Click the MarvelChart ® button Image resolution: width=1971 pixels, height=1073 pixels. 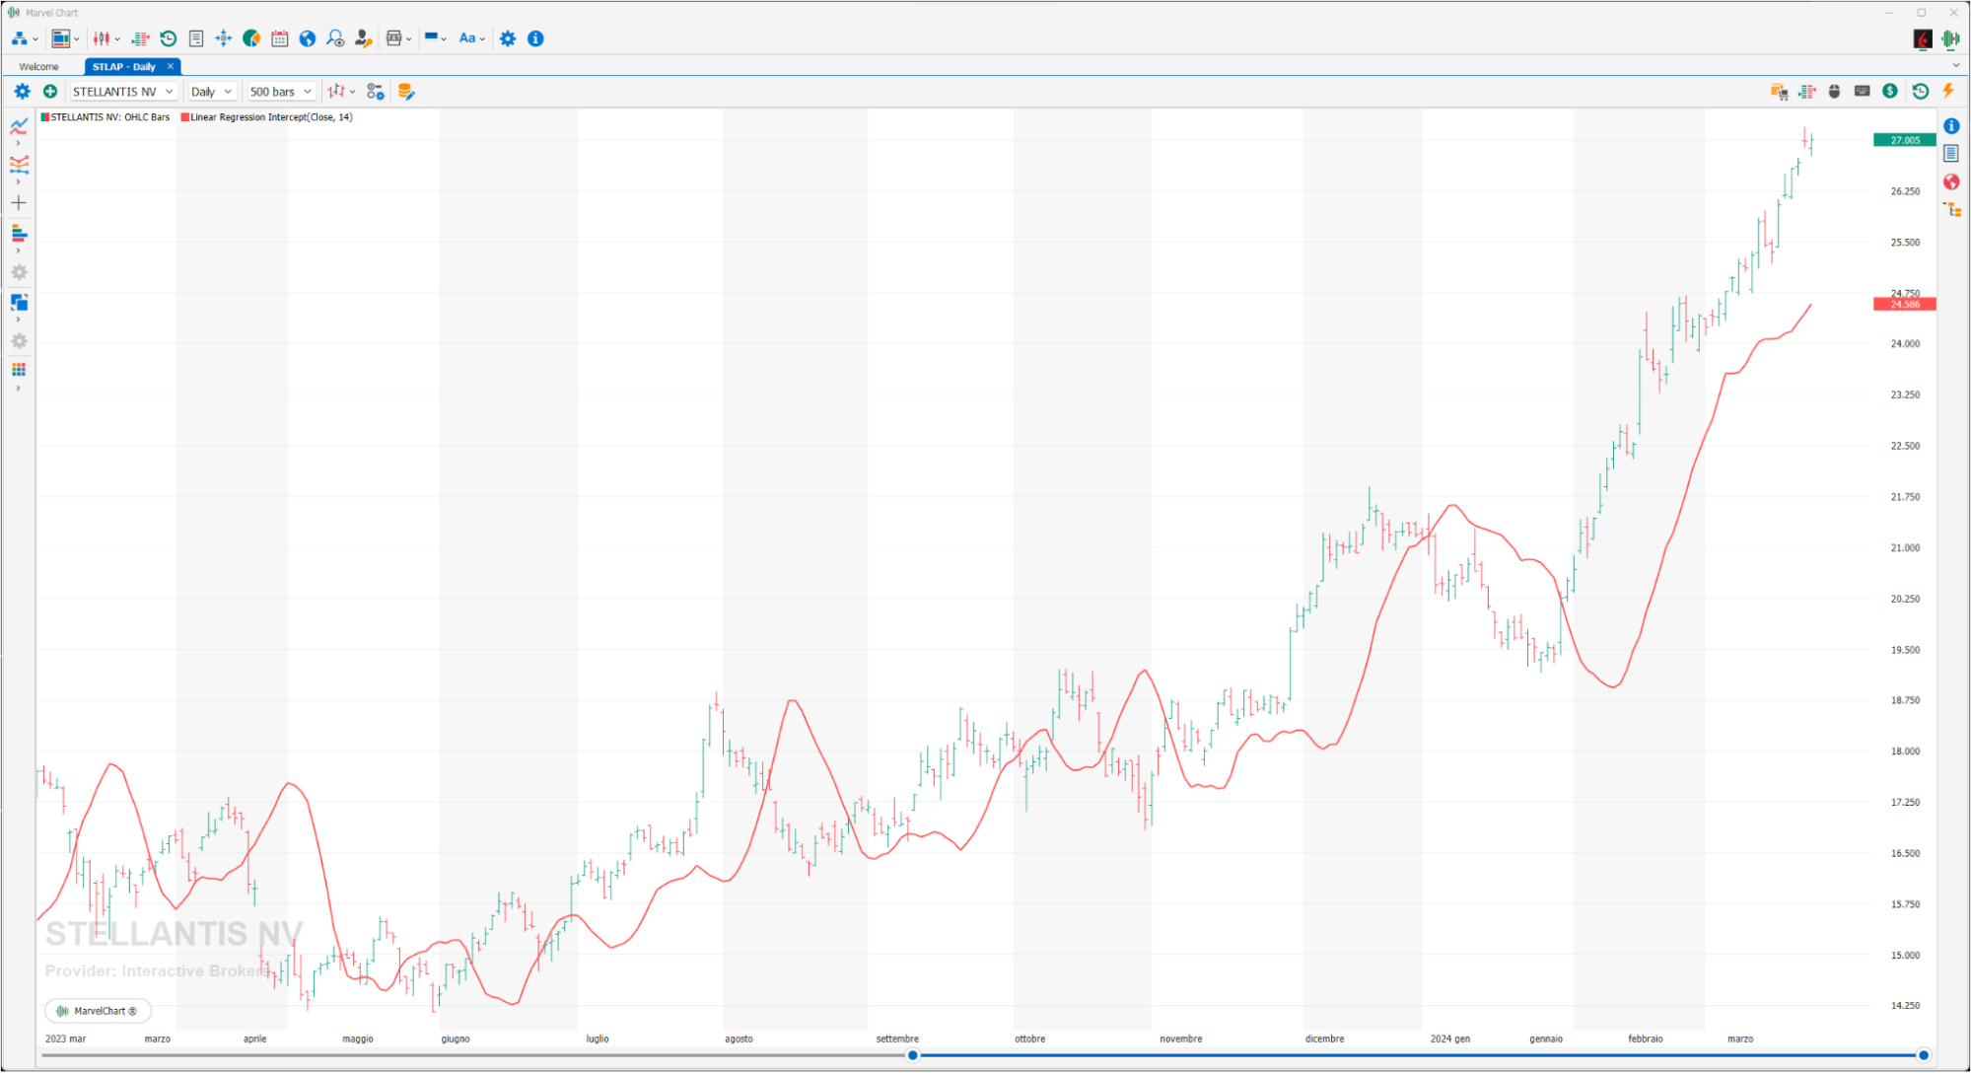(x=98, y=1011)
